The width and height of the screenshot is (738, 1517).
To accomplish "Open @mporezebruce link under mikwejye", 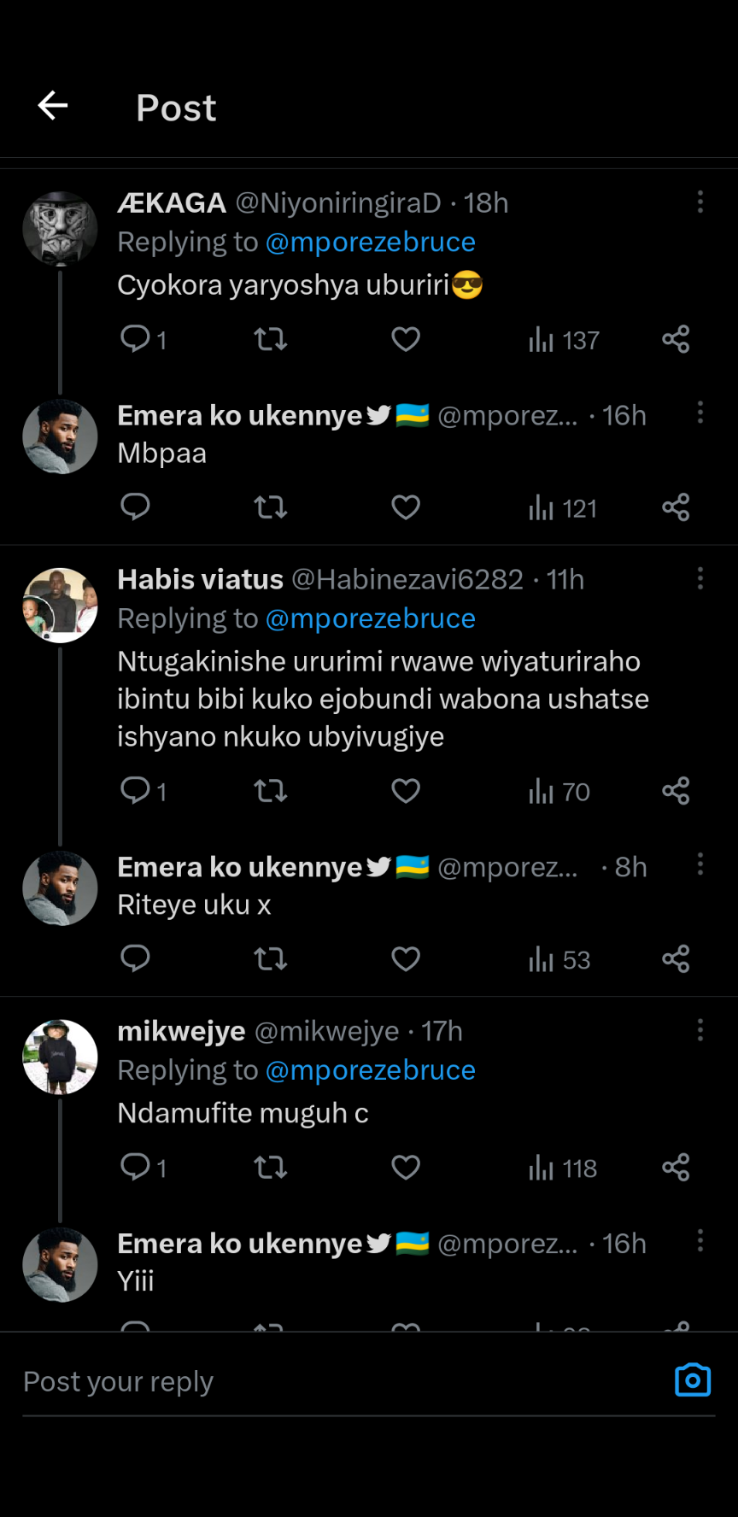I will 370,1070.
